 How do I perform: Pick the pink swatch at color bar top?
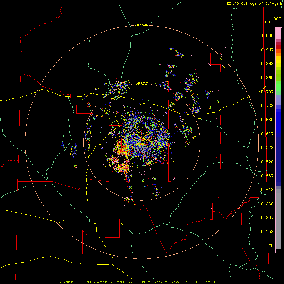[279, 33]
